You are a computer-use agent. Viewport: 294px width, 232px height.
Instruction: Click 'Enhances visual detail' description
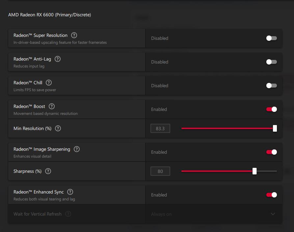click(32, 156)
